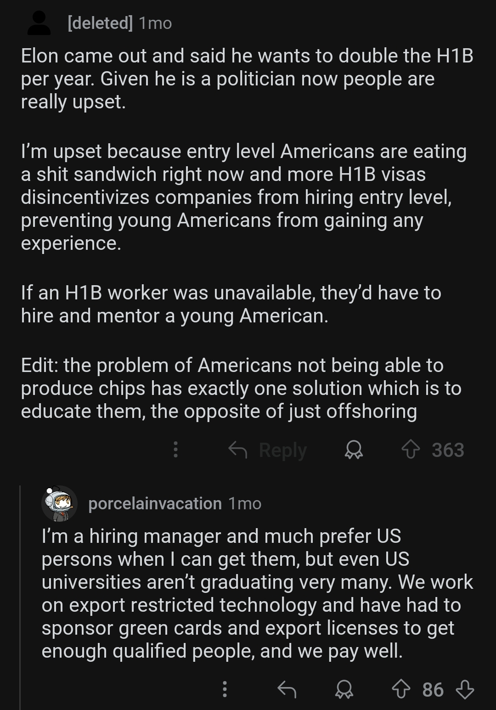
Task: Open the more options menu on the deleted user's comment
Action: pyautogui.click(x=175, y=450)
